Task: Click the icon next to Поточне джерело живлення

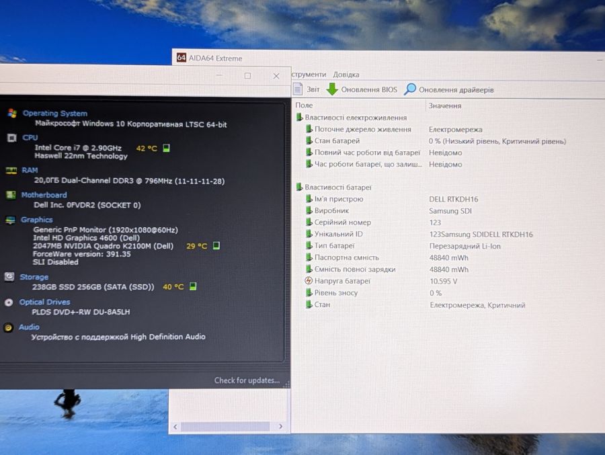Action: point(309,129)
